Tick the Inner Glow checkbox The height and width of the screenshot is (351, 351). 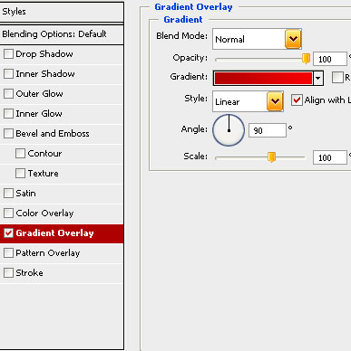(x=8, y=114)
